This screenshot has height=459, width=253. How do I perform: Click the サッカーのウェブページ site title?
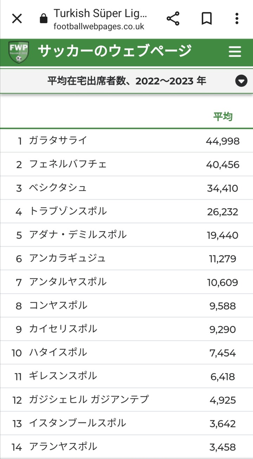pos(115,51)
